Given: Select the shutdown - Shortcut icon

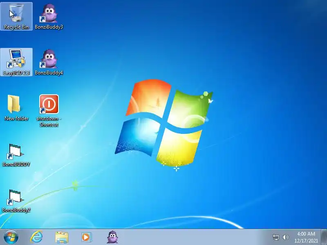Looking at the screenshot, I should pyautogui.click(x=49, y=111).
